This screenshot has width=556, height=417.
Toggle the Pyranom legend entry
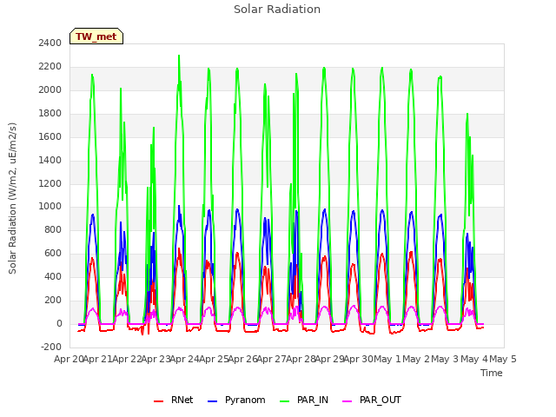(236, 400)
